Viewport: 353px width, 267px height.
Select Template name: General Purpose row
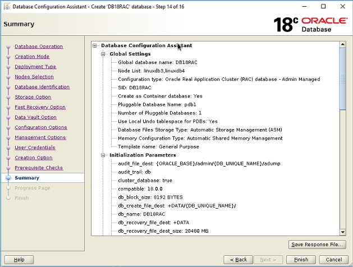(x=158, y=146)
